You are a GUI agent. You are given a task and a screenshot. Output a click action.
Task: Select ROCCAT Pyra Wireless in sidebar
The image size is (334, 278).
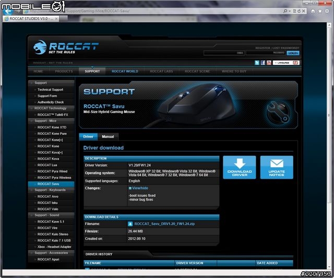click(54, 178)
